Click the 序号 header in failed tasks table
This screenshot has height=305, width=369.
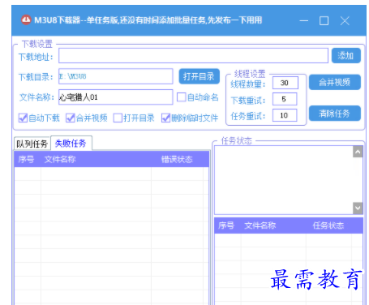[27, 159]
